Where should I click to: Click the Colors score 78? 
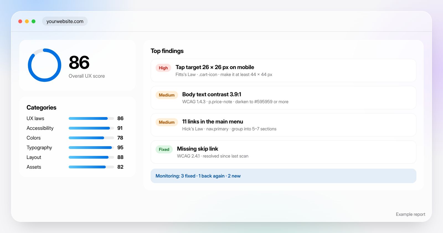(x=120, y=138)
